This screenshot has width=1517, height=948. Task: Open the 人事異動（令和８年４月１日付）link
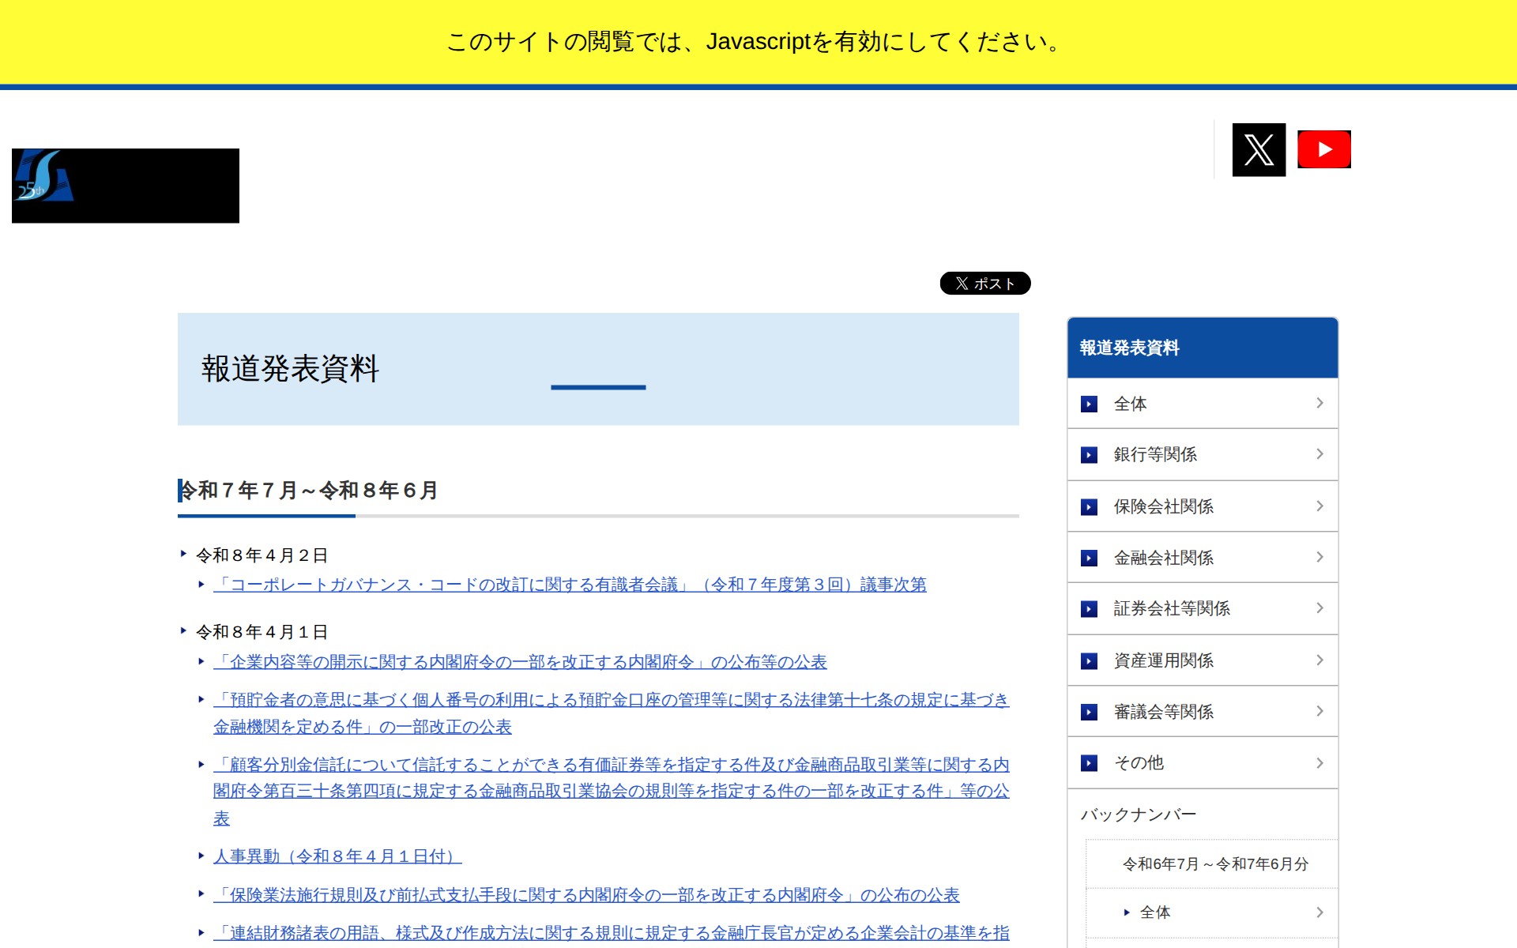[332, 856]
